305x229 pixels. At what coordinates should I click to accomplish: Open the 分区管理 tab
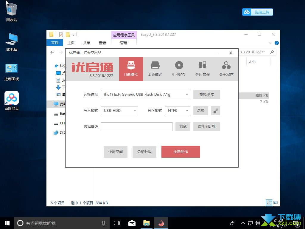(x=202, y=69)
